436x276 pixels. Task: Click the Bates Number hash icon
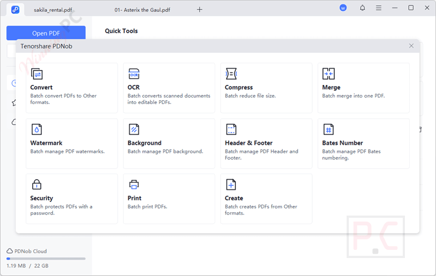329,130
